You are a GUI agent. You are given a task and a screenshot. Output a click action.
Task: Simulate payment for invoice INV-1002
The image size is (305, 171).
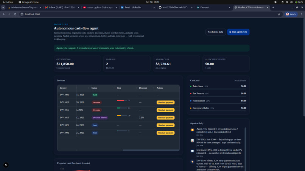pyautogui.click(x=165, y=133)
